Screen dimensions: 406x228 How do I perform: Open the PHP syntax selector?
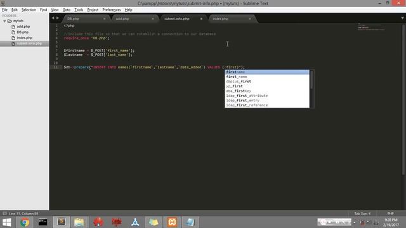click(391, 213)
